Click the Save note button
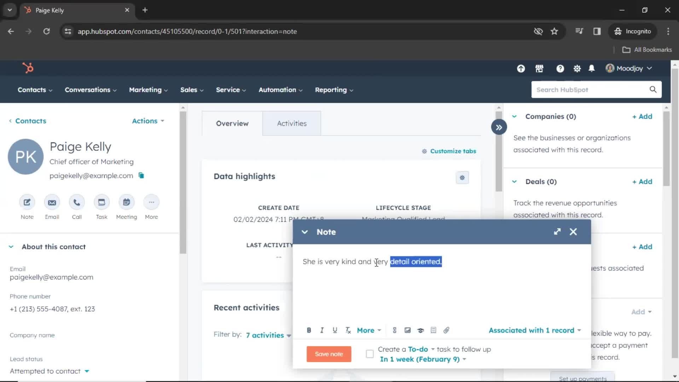 (329, 354)
